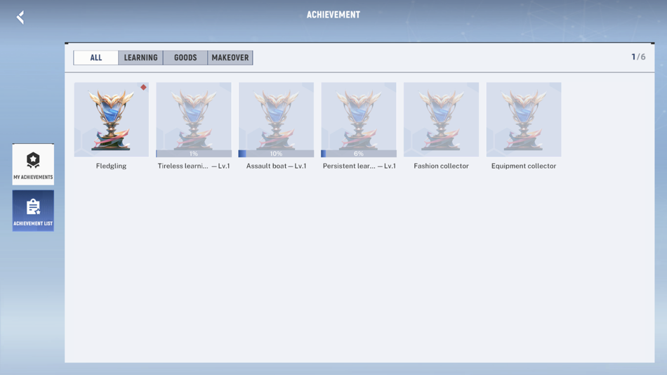Click the 1/6 achievement counter
Image resolution: width=667 pixels, height=375 pixels.
[x=638, y=57]
